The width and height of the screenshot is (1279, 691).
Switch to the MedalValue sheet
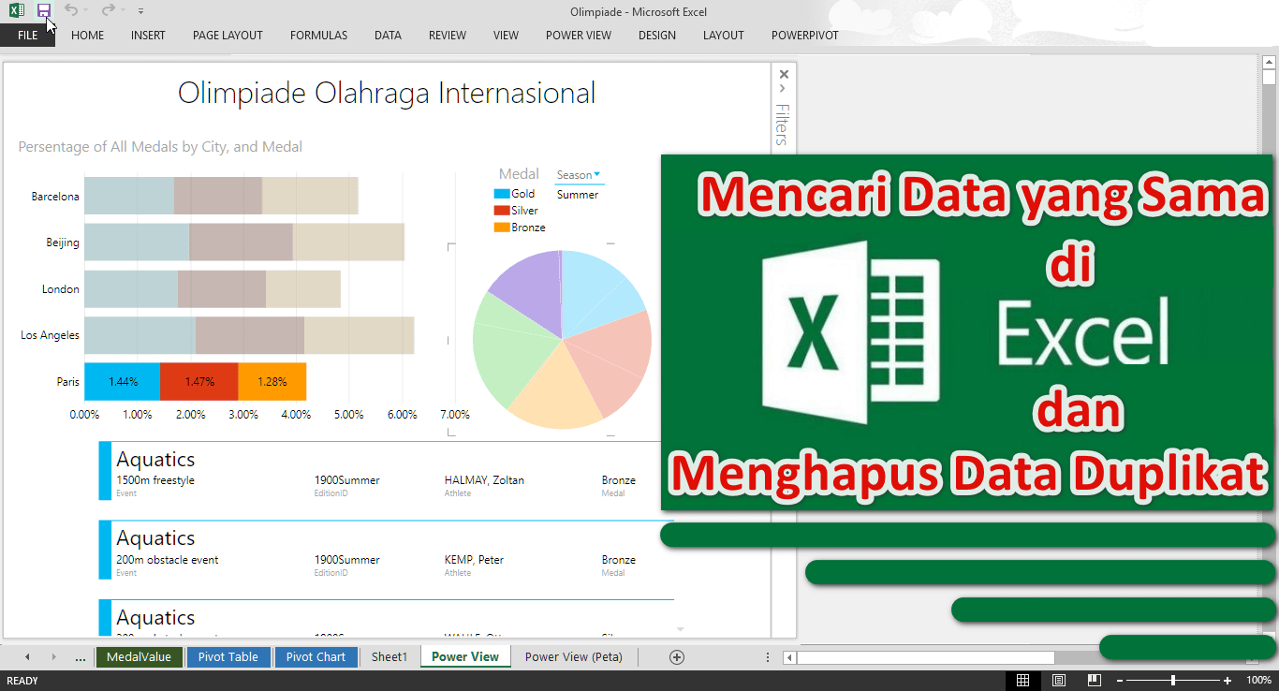pyautogui.click(x=139, y=657)
